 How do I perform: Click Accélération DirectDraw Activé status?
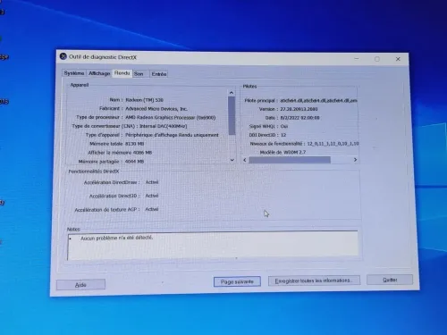152,182
